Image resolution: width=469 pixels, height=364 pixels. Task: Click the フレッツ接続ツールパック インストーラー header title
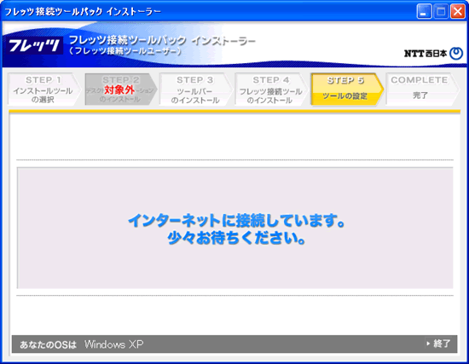[162, 40]
